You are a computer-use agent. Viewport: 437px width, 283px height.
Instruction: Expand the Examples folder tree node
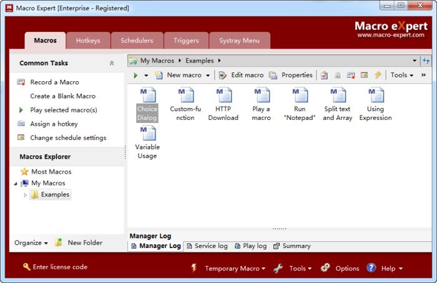(26, 195)
